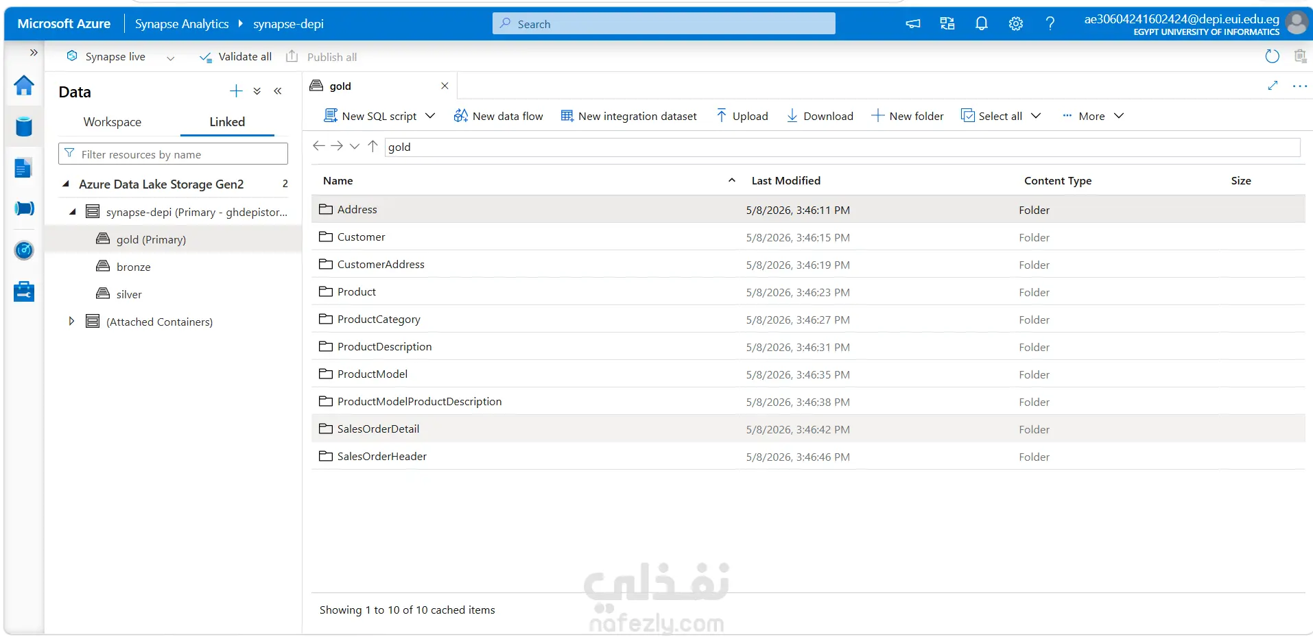Add new resource with plus icon
The width and height of the screenshot is (1313, 637).
[236, 91]
